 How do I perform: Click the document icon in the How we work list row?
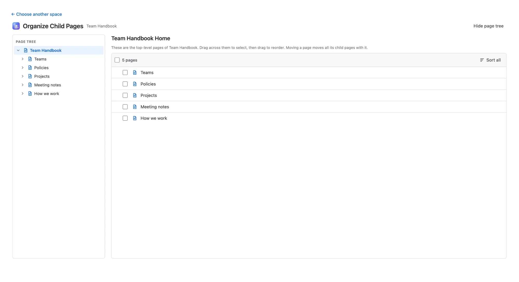[135, 118]
